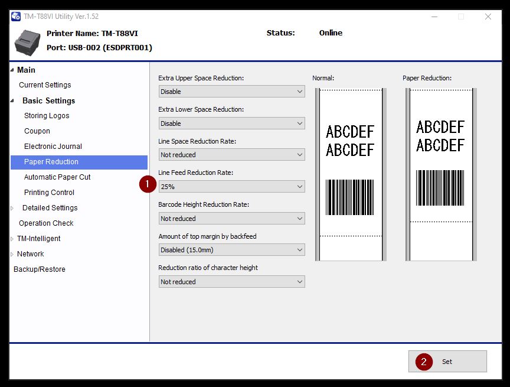Expand the TM-Intelligent tree arrow
Screen dimensions: 510x387
click(12, 239)
